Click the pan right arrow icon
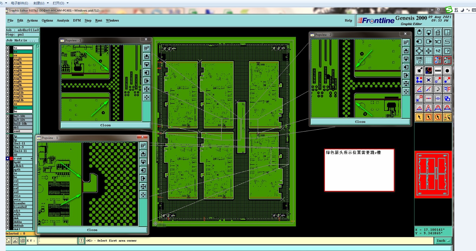476x251 pixels. [429, 42]
